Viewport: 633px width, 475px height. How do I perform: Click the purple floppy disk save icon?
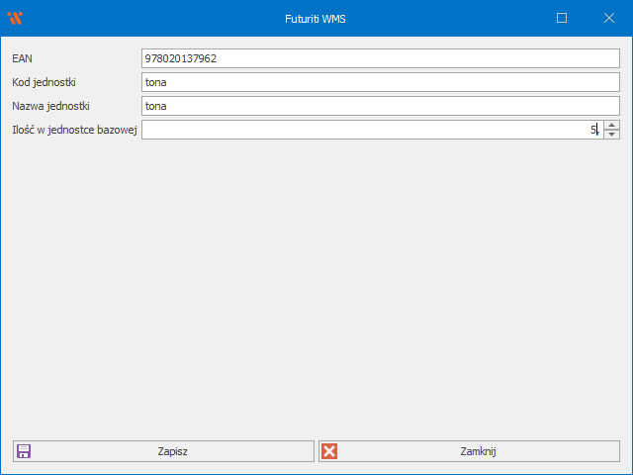[x=24, y=451]
